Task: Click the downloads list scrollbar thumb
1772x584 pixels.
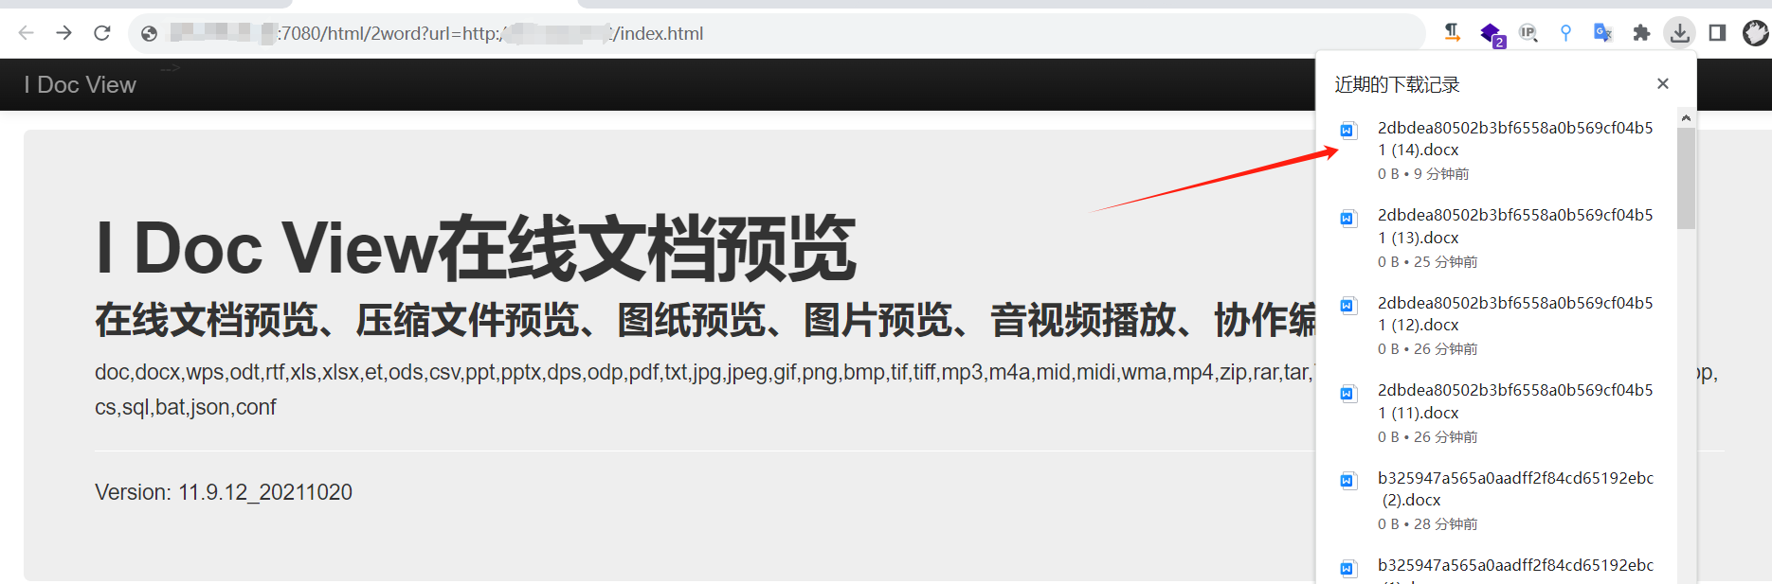Action: [1686, 178]
